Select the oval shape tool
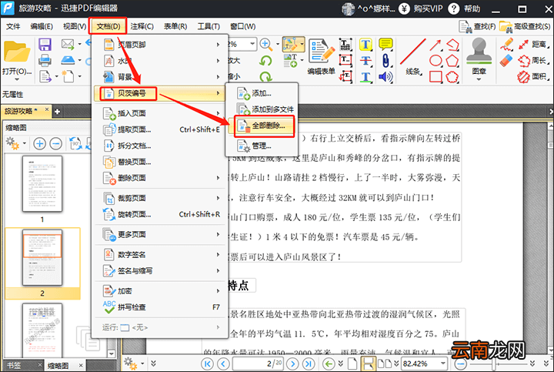The image size is (554, 372). (x=436, y=61)
